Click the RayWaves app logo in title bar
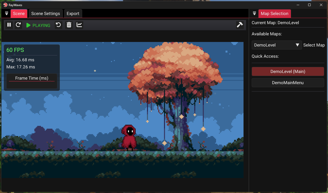Screen dimensions: 328x193 pyautogui.click(x=5, y=5)
